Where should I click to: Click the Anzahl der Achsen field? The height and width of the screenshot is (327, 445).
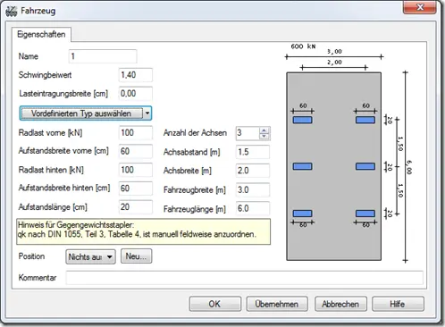248,133
